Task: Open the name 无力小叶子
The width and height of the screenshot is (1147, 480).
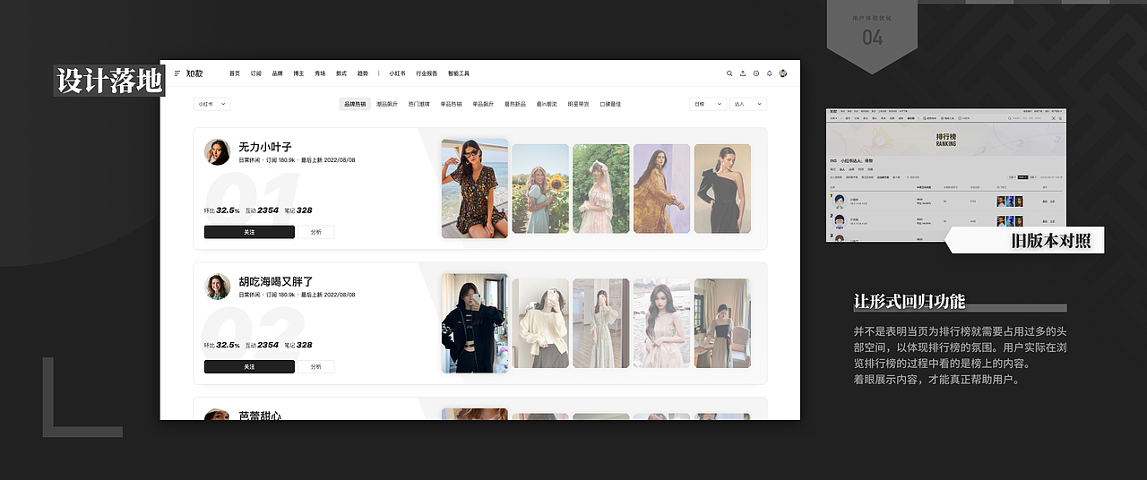Action: click(265, 147)
